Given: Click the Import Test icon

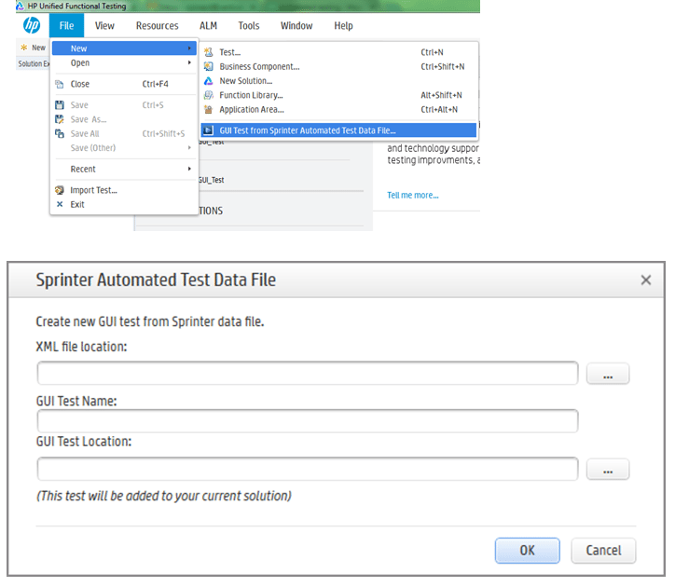Looking at the screenshot, I should [60, 190].
